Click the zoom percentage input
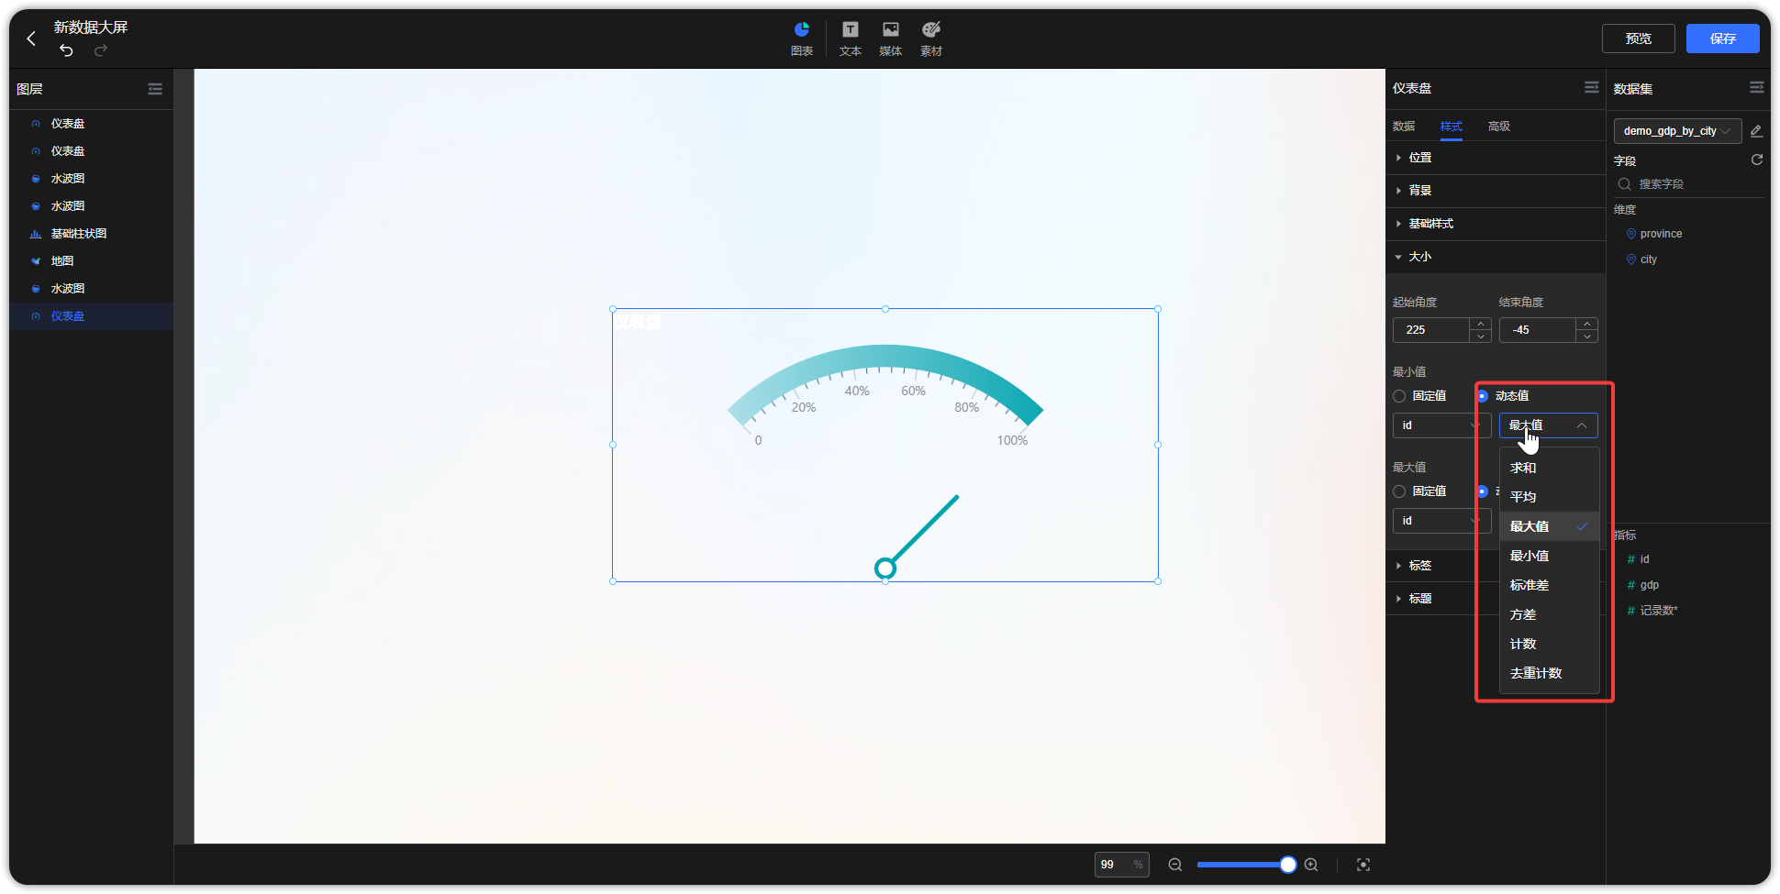 (x=1121, y=865)
